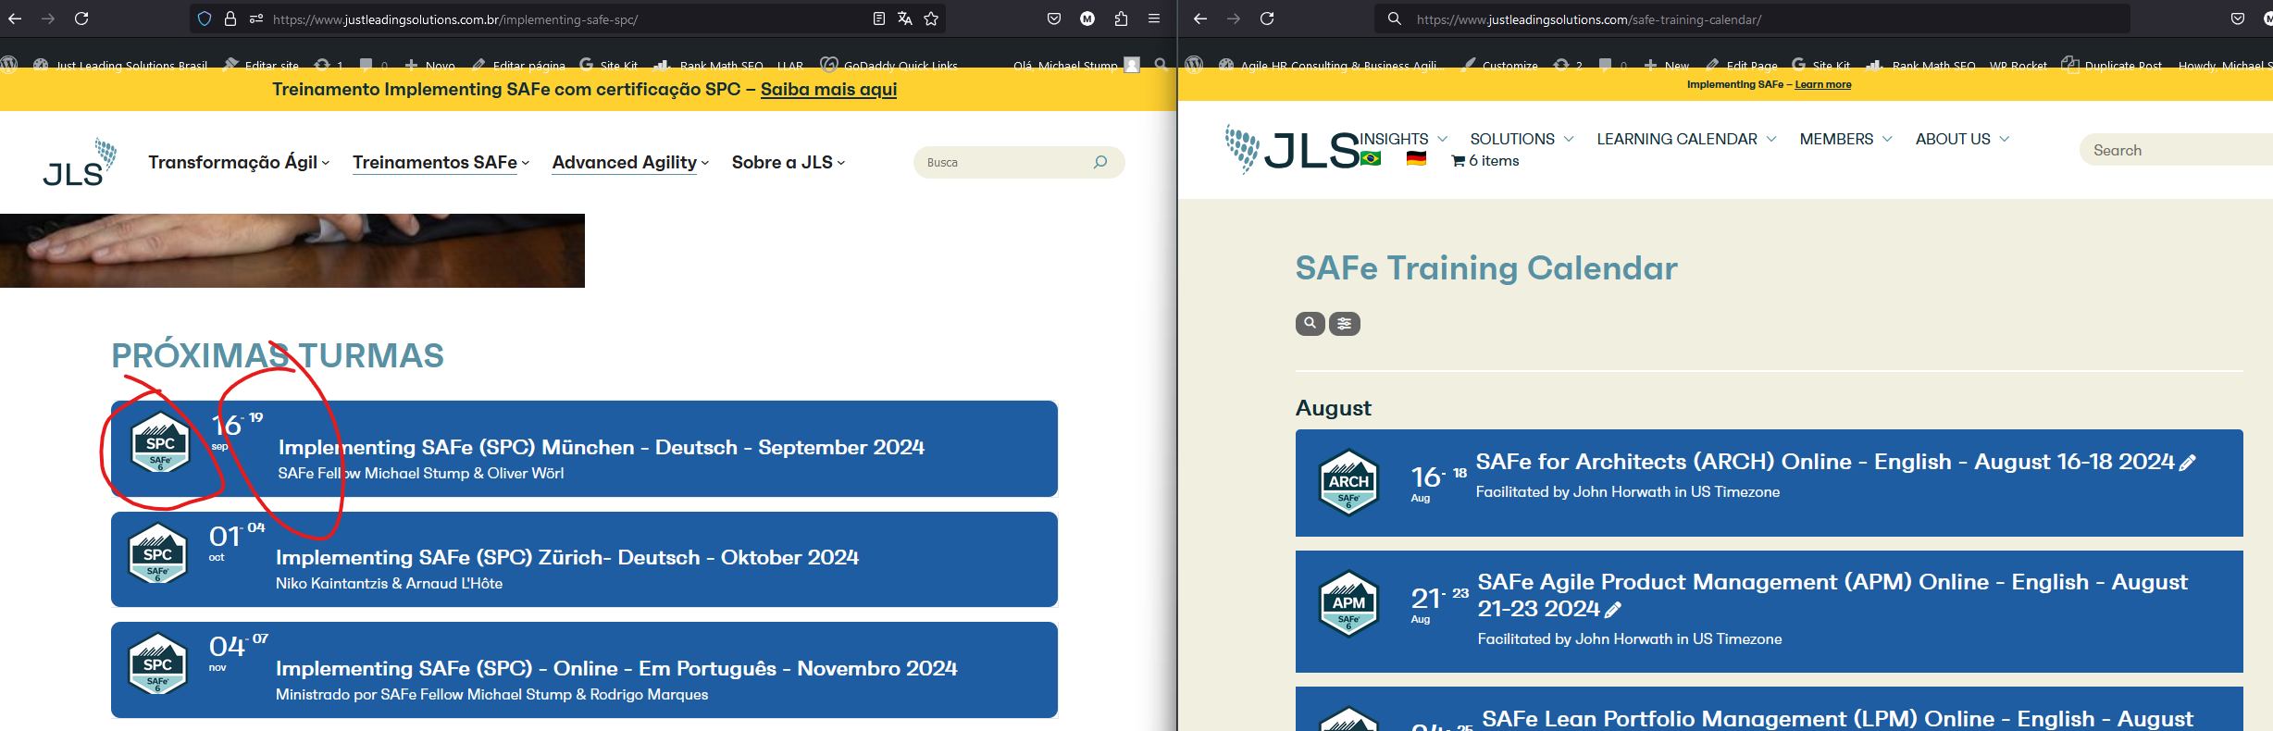This screenshot has height=731, width=2273.
Task: Open WP Rocket in right admin bar
Action: point(2018,65)
